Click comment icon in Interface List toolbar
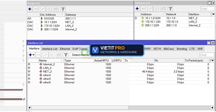 (x=58, y=55)
